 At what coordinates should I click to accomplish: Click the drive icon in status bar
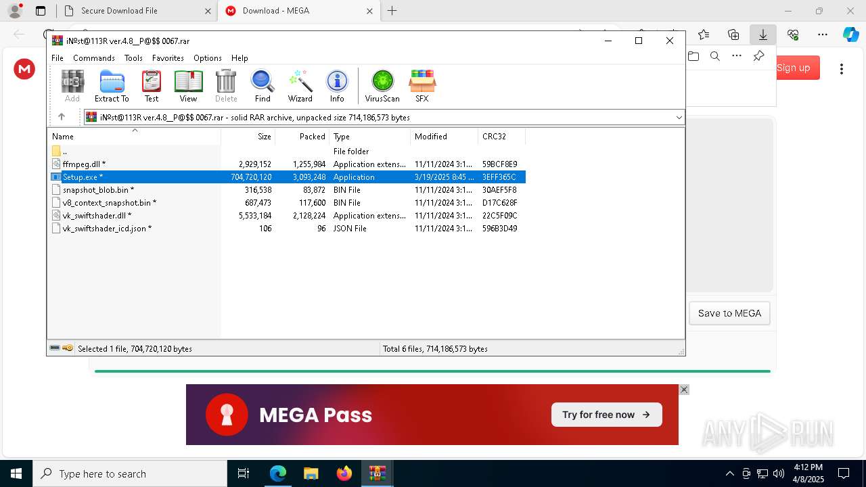(x=55, y=348)
